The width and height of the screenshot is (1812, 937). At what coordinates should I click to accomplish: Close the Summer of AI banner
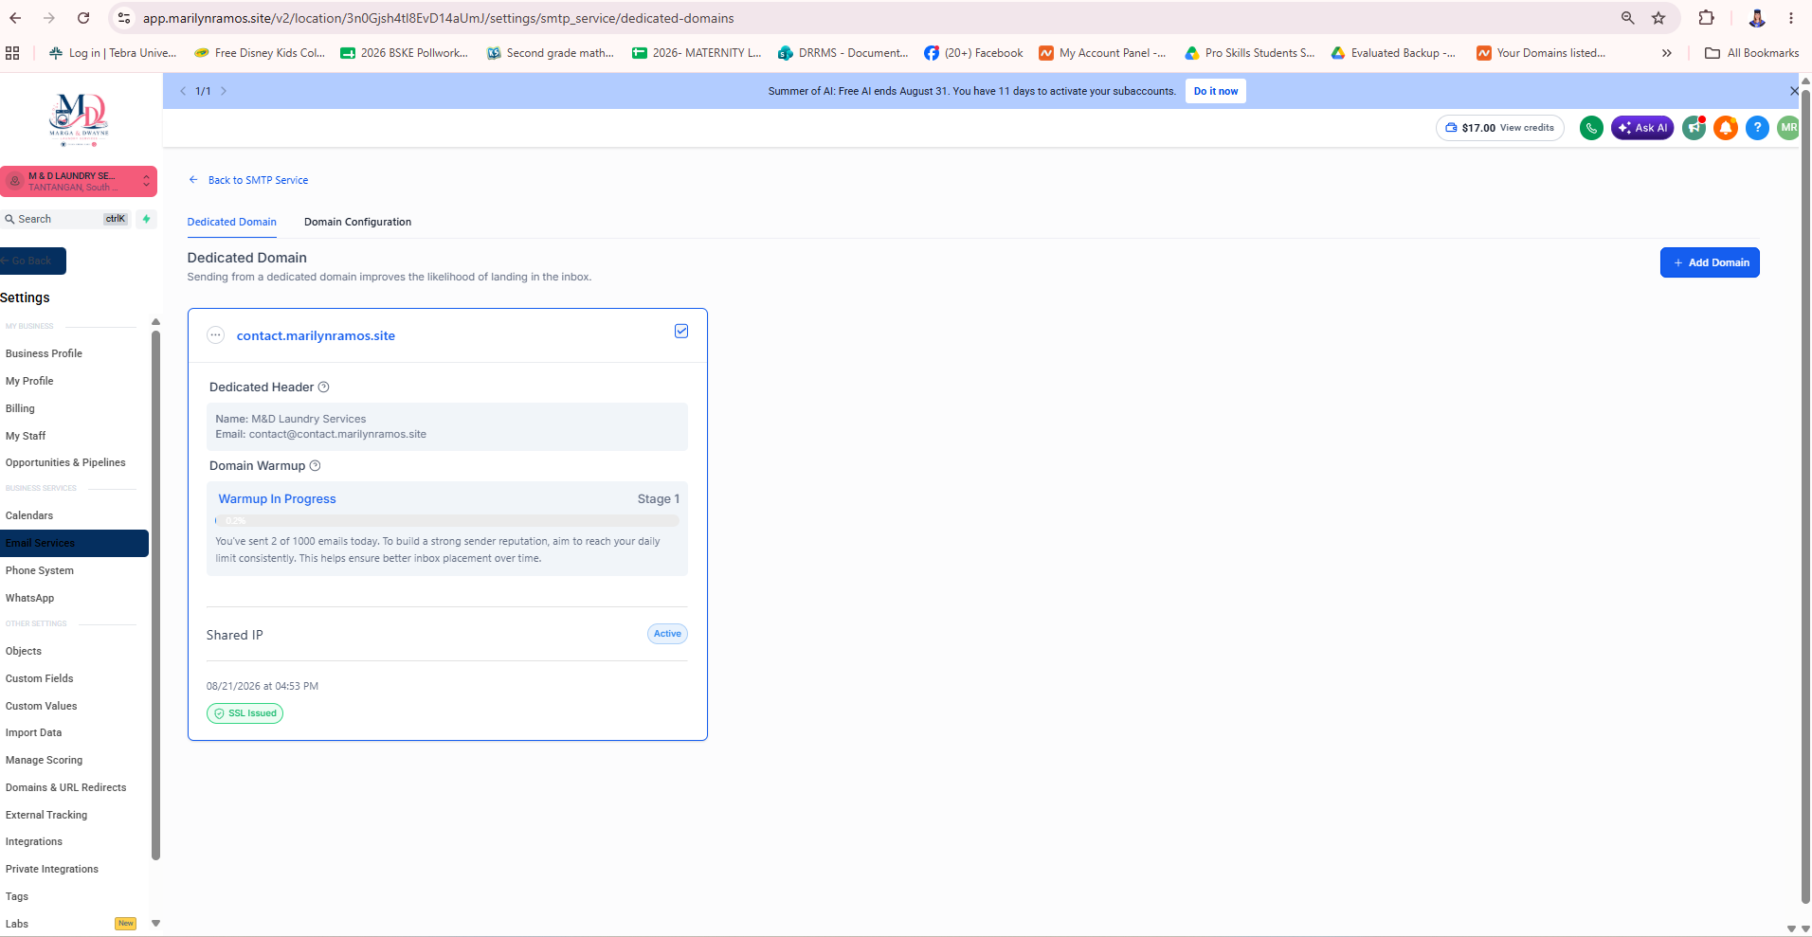1794,91
